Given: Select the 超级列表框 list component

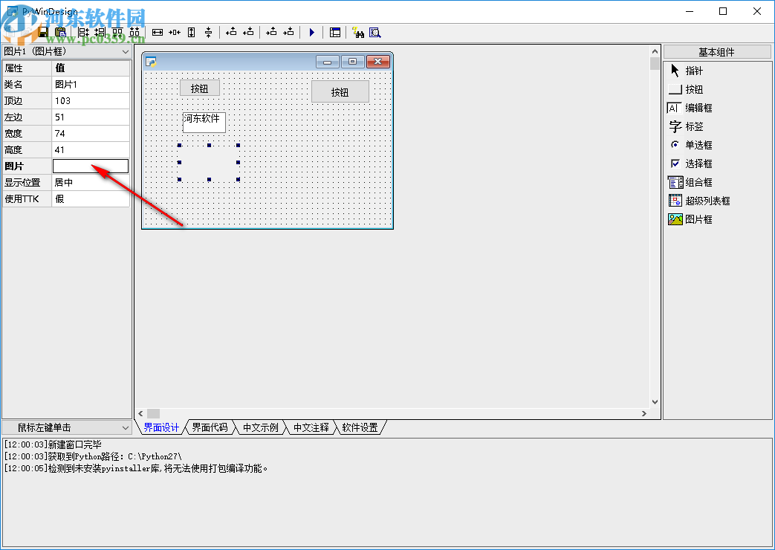Looking at the screenshot, I should [699, 201].
